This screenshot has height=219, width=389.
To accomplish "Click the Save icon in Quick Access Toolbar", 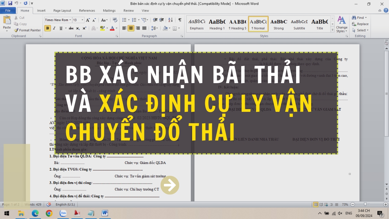I will (10, 3).
